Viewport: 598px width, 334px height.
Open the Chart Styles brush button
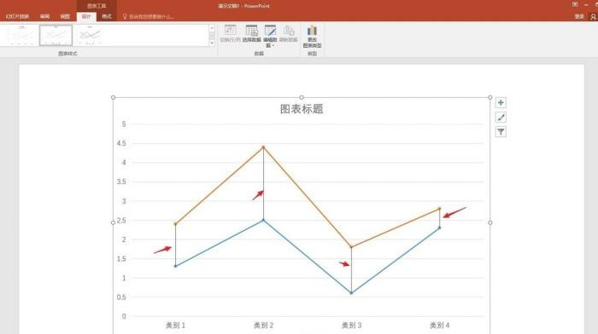(501, 118)
